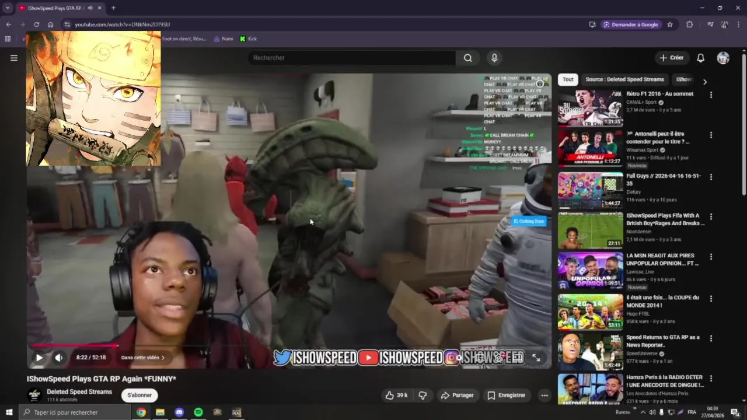Mute the video using the volume icon
This screenshot has height=420, width=747.
click(x=58, y=358)
